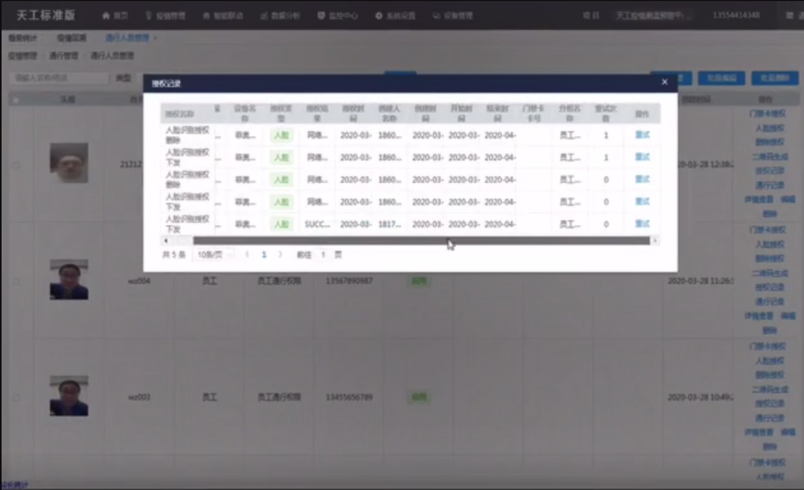
Task: Go to the previous page with the left chevron
Action: 248,255
